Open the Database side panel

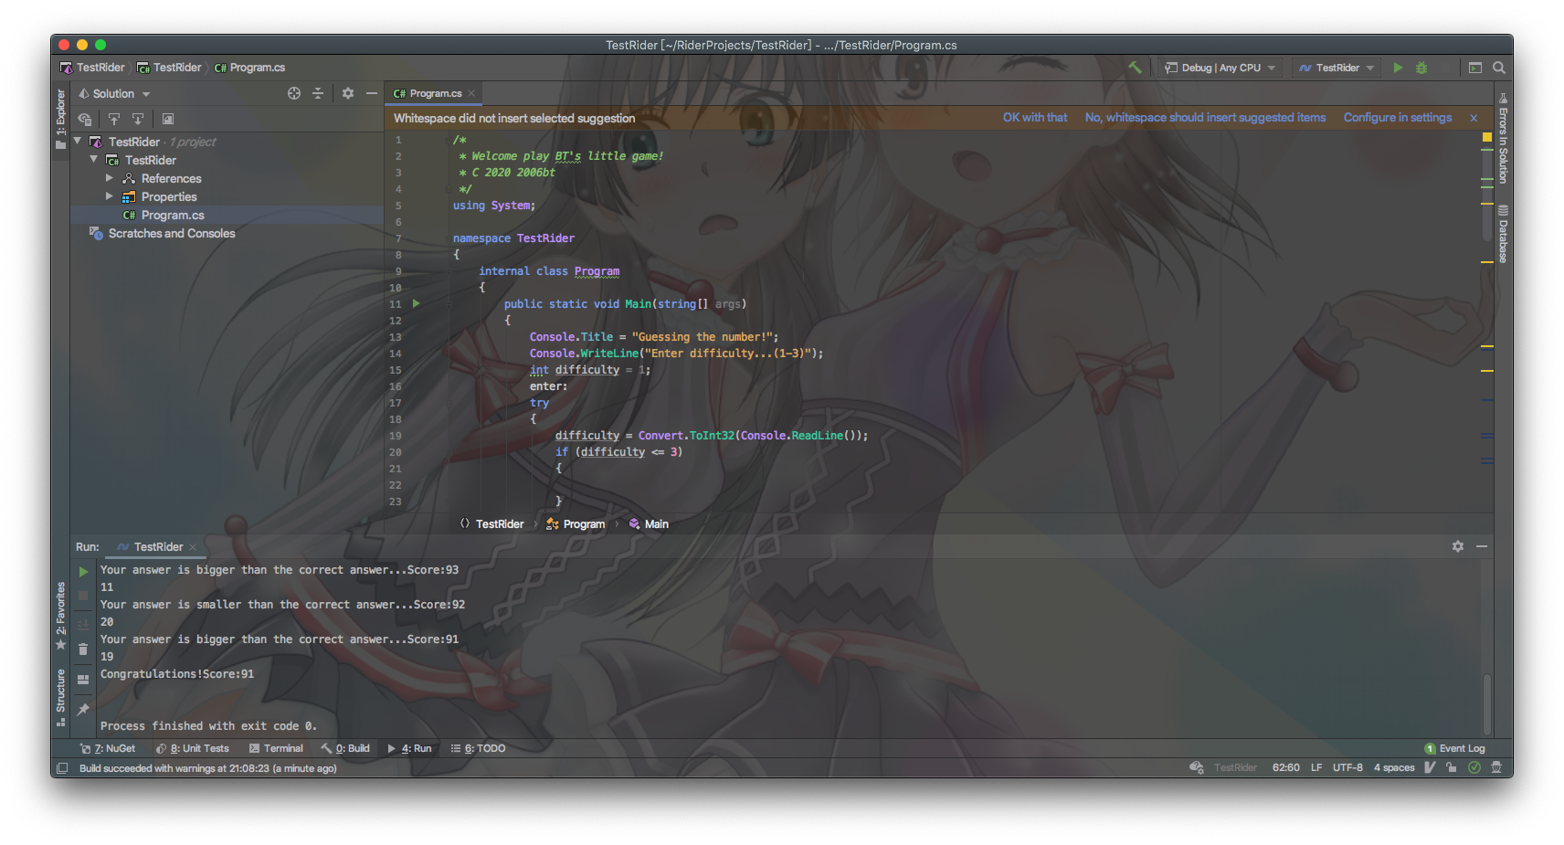click(1504, 234)
